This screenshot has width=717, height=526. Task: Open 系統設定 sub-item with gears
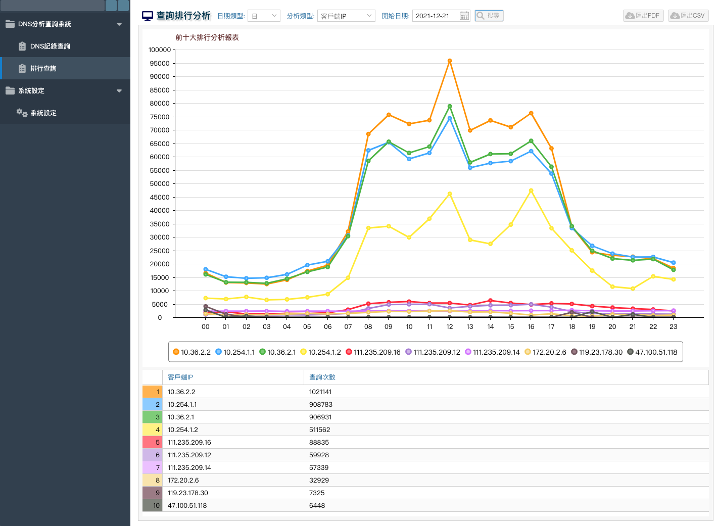click(65, 113)
